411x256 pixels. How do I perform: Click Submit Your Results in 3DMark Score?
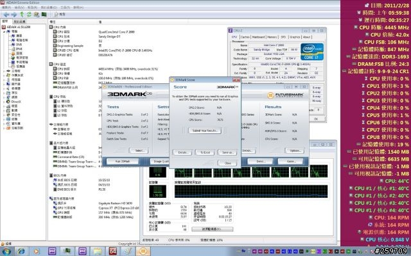click(205, 131)
